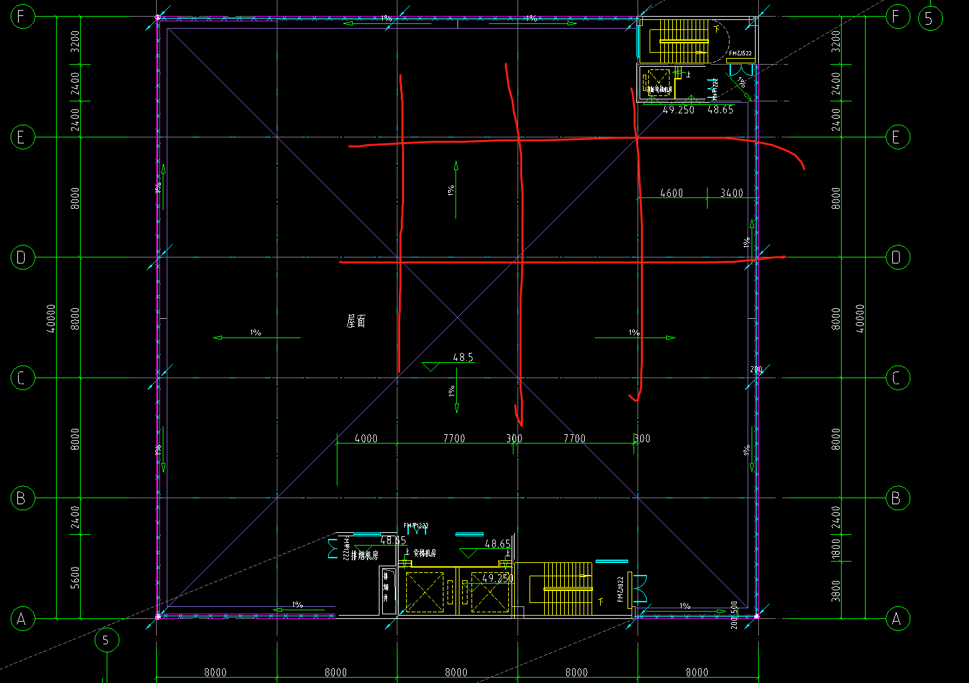
Task: Click the 49.250 elevation text at bottom
Action: click(498, 578)
